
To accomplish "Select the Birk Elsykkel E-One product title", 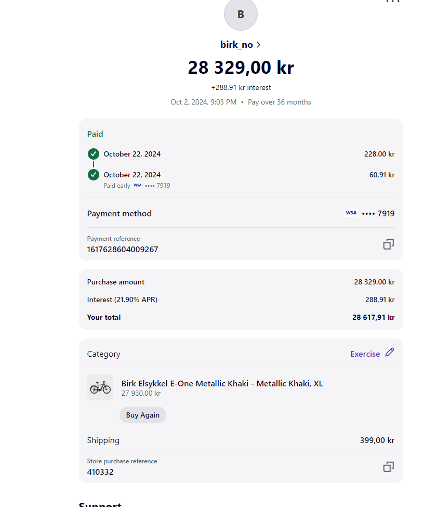I will [x=222, y=383].
